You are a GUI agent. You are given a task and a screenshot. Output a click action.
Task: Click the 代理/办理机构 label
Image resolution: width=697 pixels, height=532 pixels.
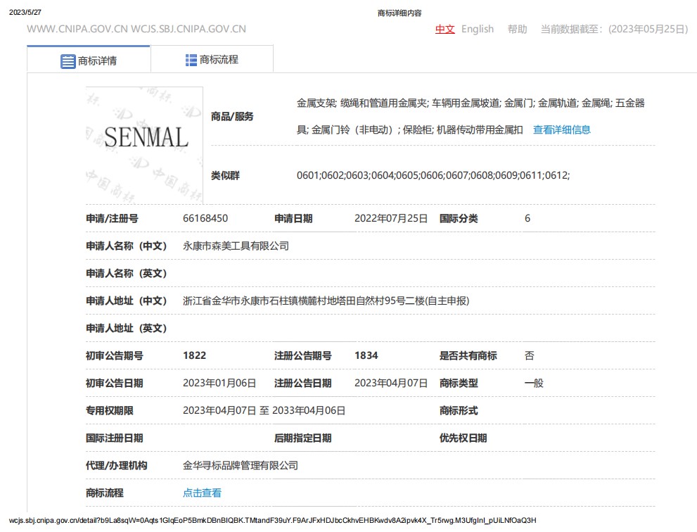pyautogui.click(x=117, y=466)
